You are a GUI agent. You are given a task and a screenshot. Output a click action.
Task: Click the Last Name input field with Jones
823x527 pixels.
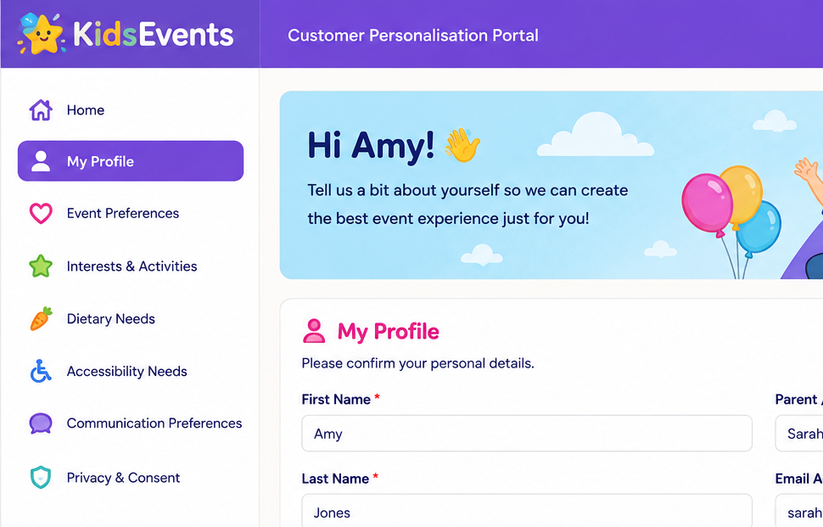click(527, 511)
